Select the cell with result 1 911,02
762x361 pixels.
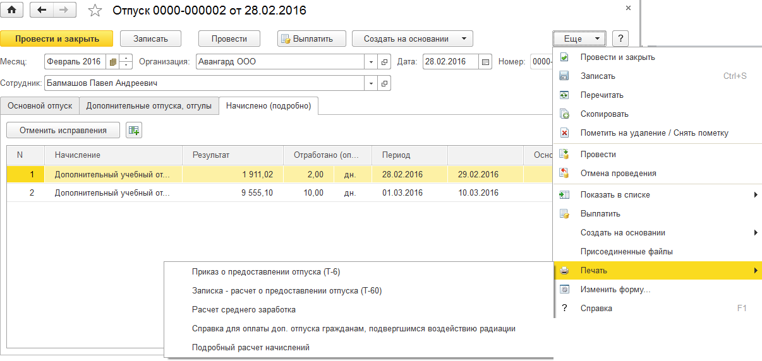(x=233, y=174)
